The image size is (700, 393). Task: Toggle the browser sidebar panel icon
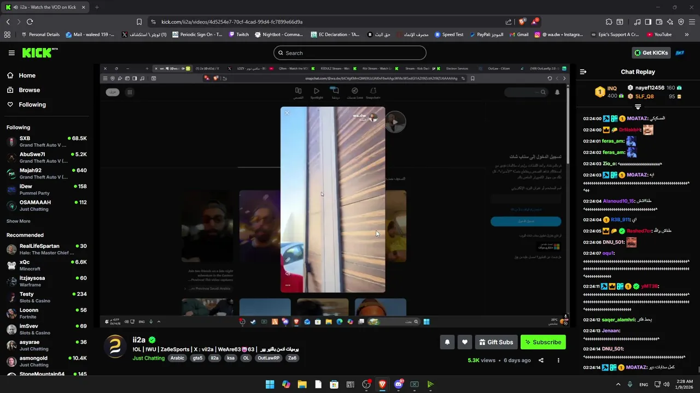[648, 22]
